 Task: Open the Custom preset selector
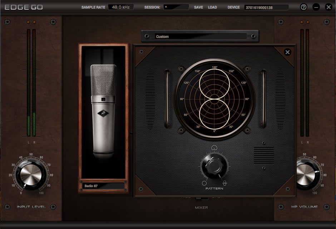(x=200, y=36)
